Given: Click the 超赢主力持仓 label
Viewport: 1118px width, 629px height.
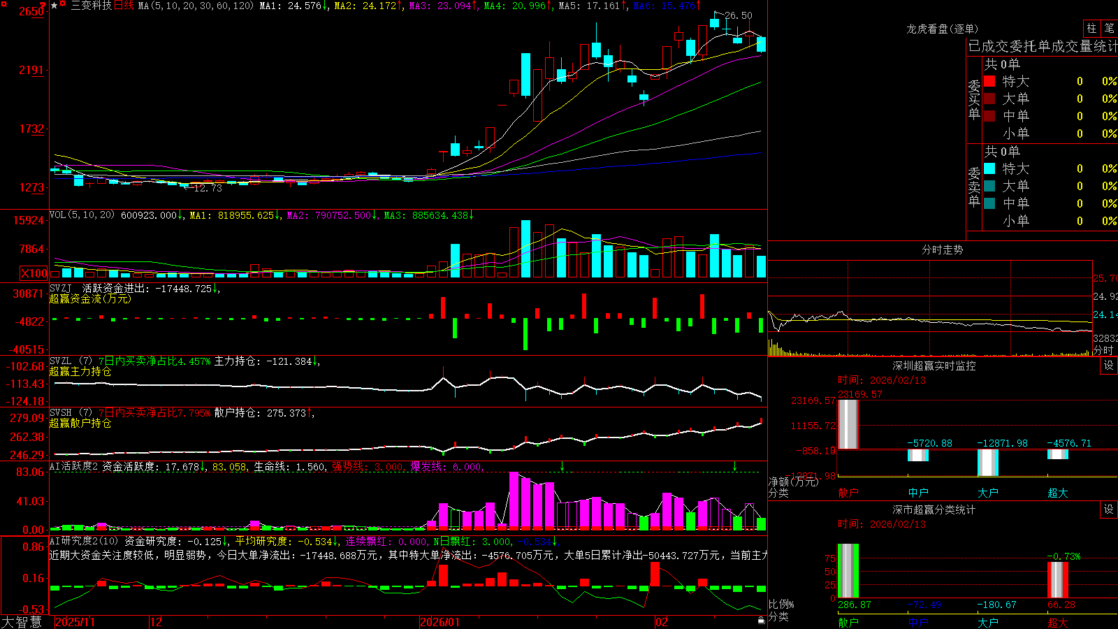Looking at the screenshot, I should tap(80, 372).
